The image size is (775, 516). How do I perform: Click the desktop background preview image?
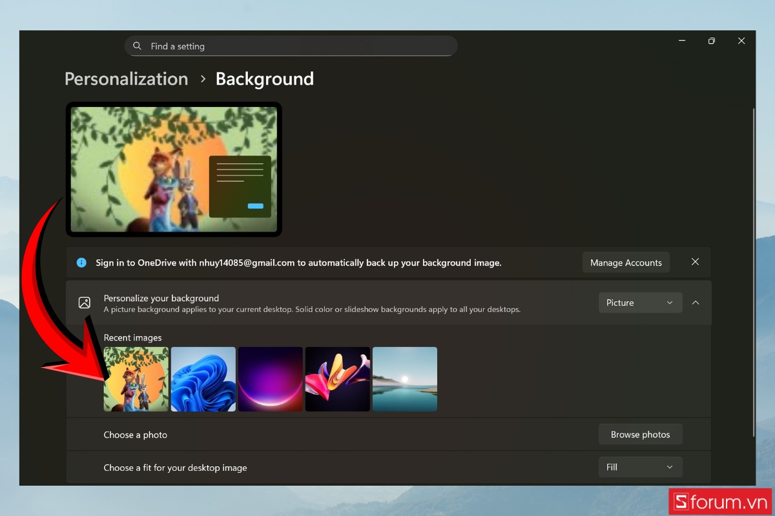(x=174, y=170)
